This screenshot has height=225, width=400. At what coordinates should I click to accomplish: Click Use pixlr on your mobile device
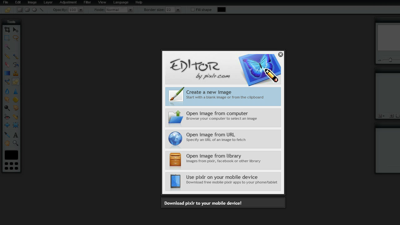[x=223, y=182]
